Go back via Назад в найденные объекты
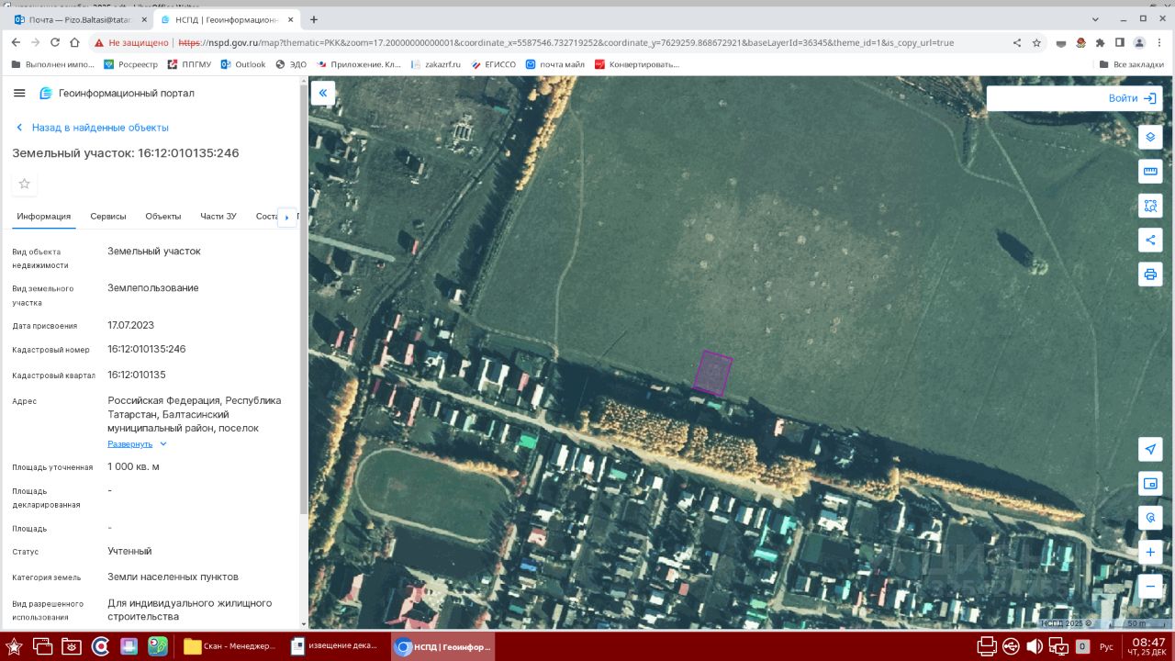The height and width of the screenshot is (661, 1175). (x=93, y=128)
